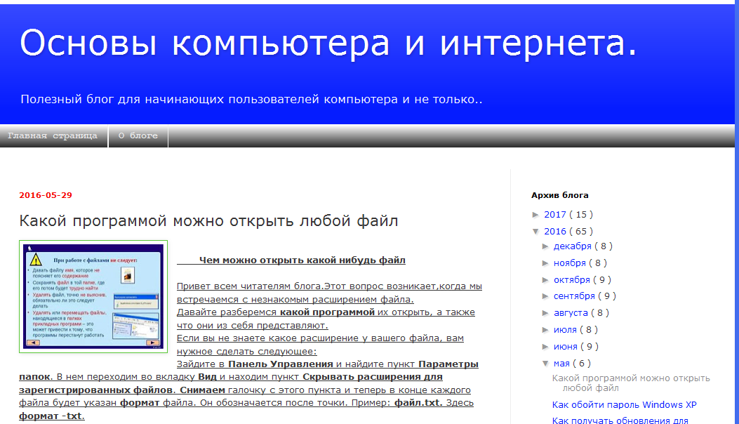Image resolution: width=739 pixels, height=424 pixels.
Task: Open post title Какой программой можно открыть любой файл
Action: pyautogui.click(x=208, y=221)
